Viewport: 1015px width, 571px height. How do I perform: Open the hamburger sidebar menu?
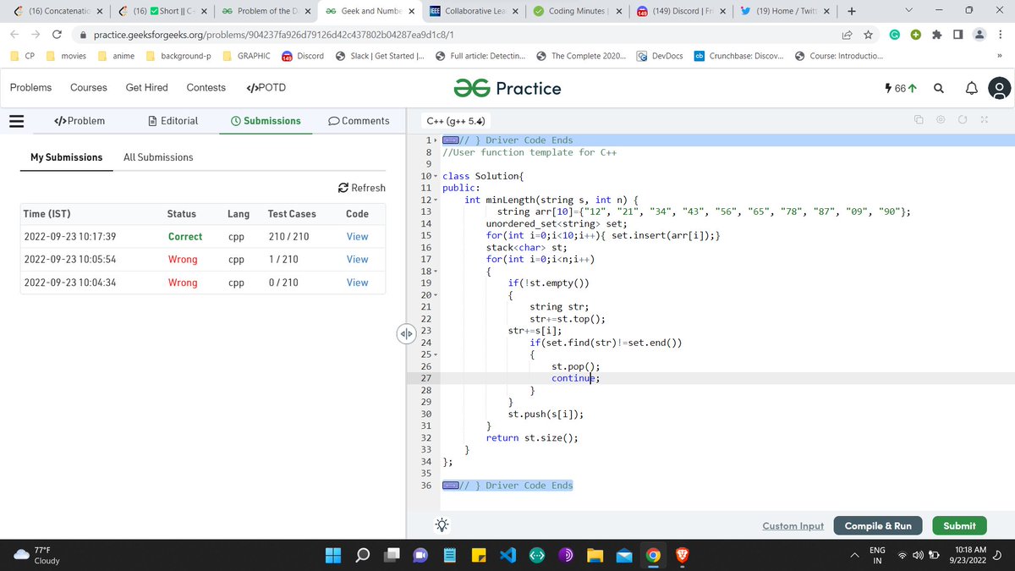16,121
